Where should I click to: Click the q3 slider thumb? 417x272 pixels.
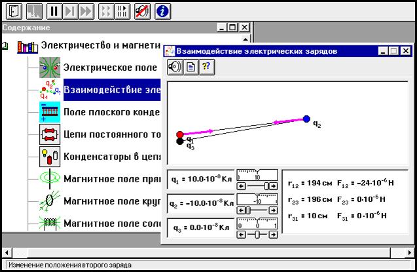click(257, 235)
